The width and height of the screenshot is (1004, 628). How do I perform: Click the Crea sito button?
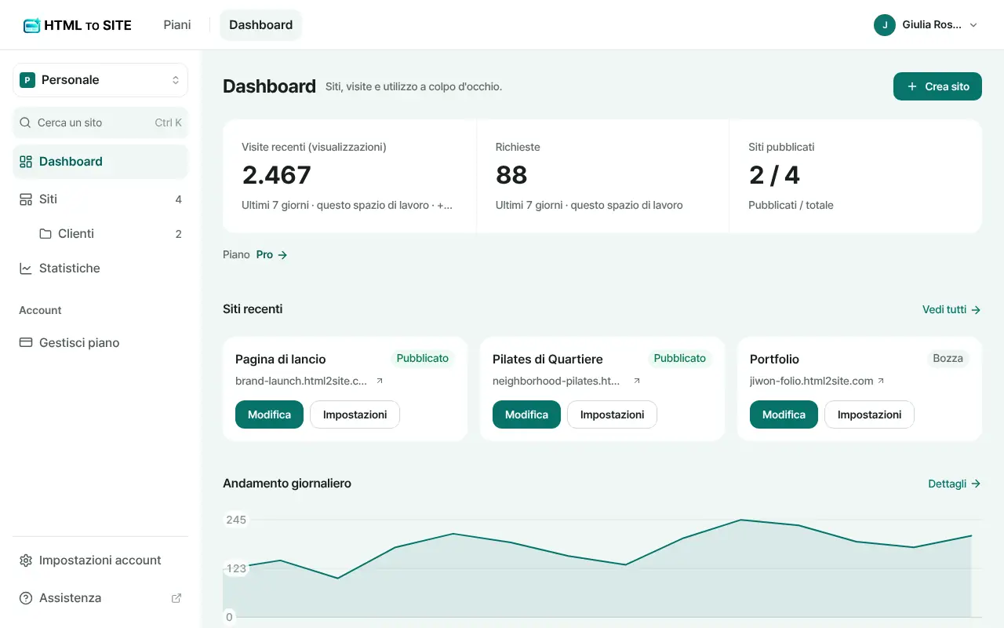click(x=937, y=86)
